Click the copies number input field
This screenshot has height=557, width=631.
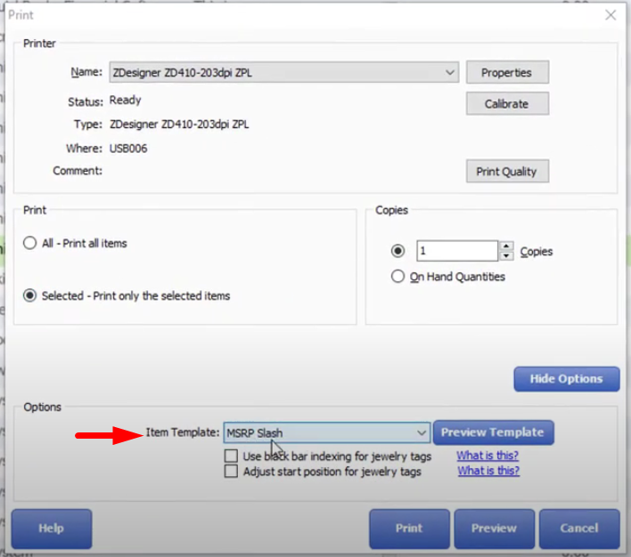[x=457, y=251]
